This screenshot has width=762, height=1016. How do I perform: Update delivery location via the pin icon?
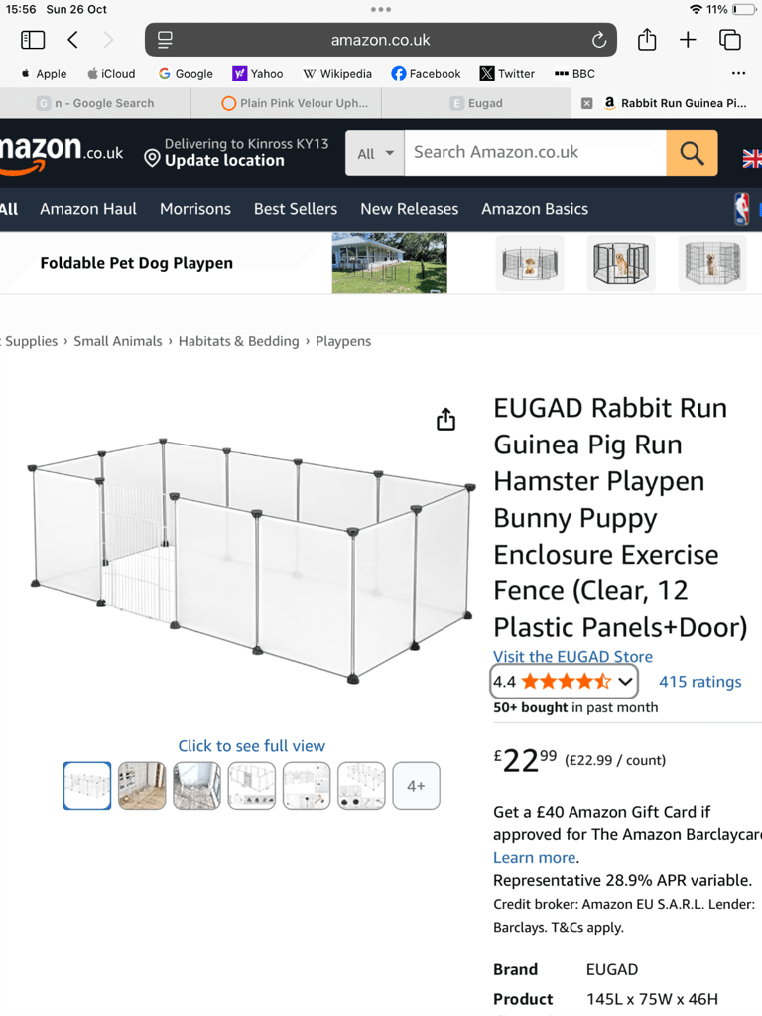pyautogui.click(x=151, y=157)
